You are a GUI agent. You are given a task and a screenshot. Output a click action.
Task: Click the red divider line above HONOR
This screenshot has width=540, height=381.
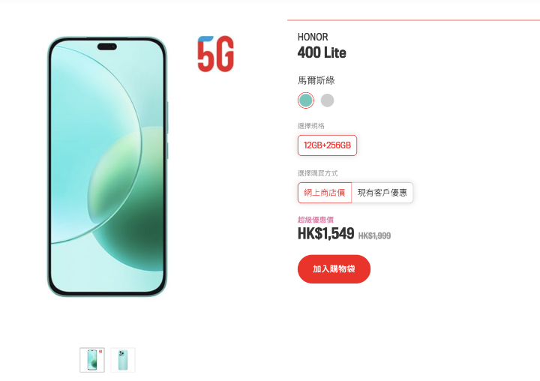coord(413,20)
